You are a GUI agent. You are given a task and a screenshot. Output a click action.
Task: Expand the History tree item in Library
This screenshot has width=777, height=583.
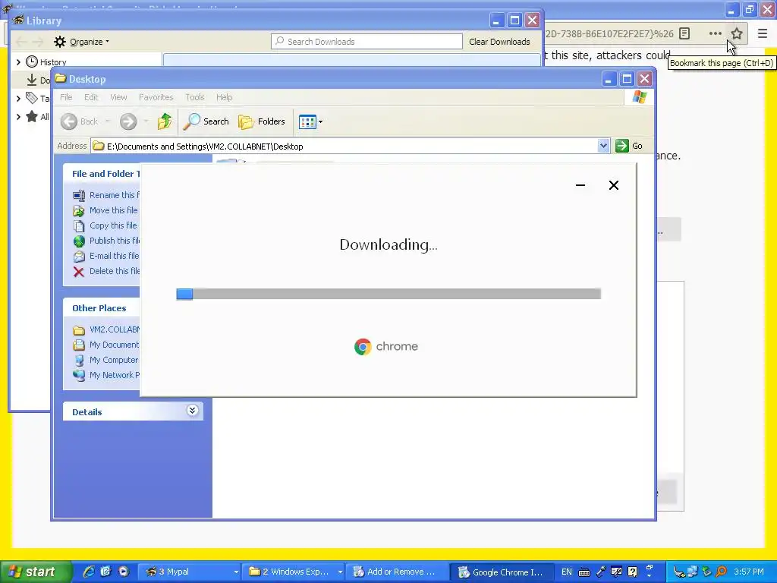[18, 62]
